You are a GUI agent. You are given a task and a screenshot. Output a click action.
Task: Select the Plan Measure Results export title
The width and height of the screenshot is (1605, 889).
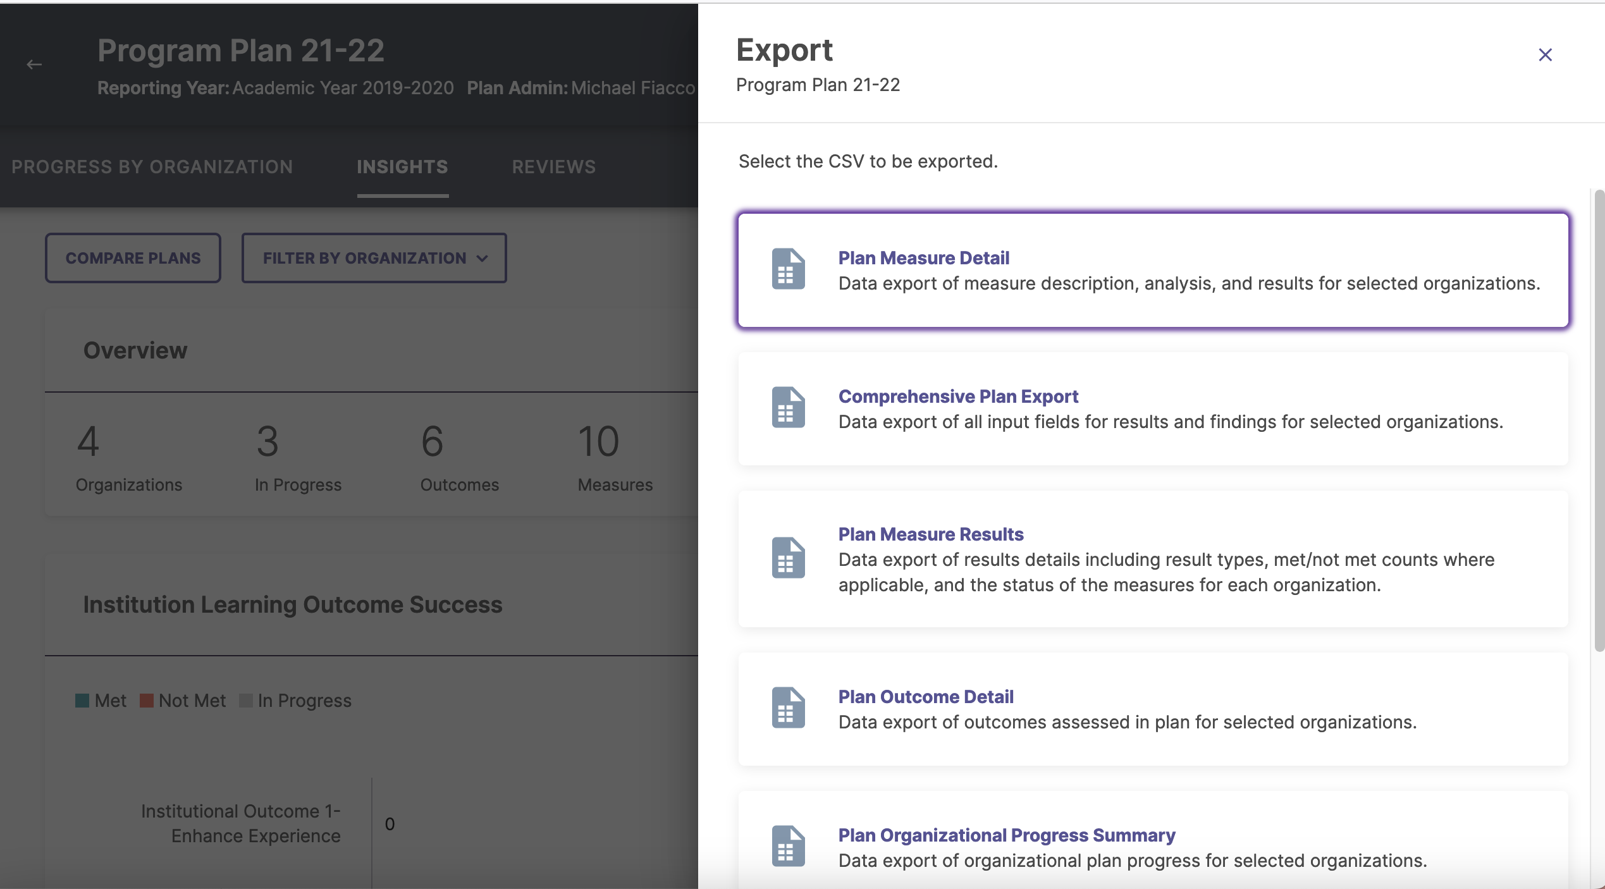pyautogui.click(x=931, y=534)
